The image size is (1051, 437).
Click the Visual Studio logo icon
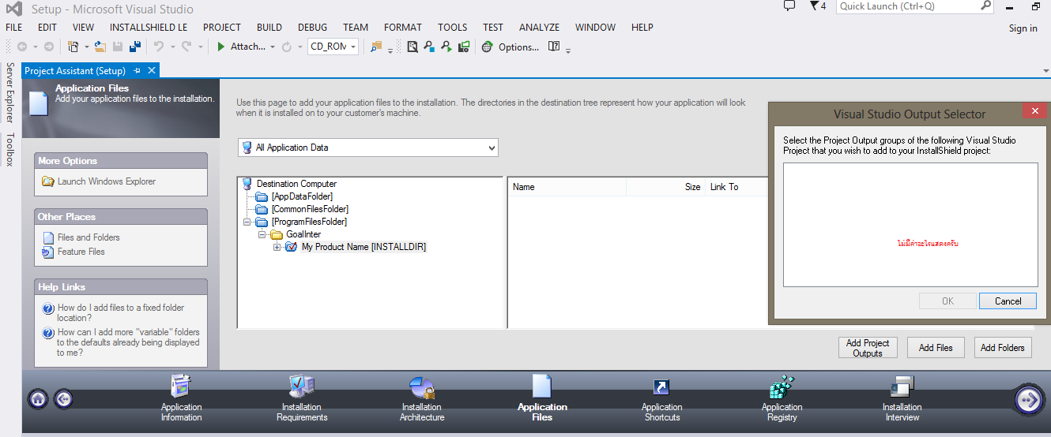[13, 9]
